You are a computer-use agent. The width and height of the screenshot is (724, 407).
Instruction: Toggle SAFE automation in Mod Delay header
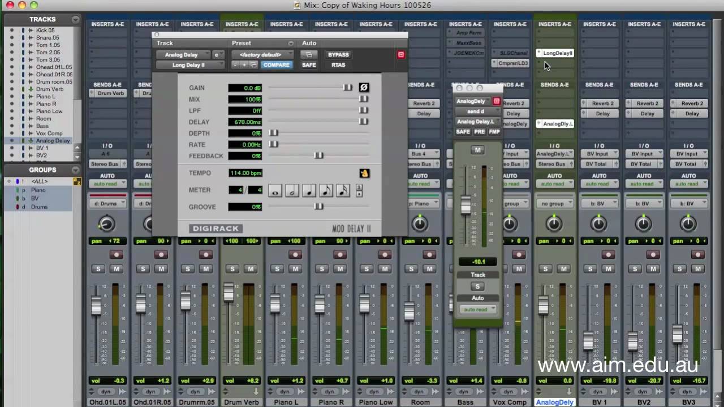pyautogui.click(x=309, y=65)
